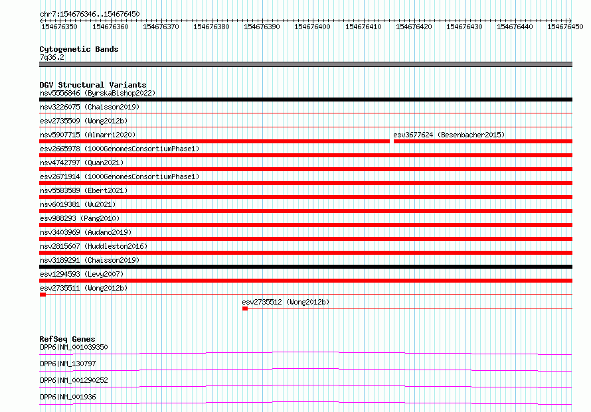Click ruler position 154676440
Screen dimensions: 591x412
[x=515, y=27]
